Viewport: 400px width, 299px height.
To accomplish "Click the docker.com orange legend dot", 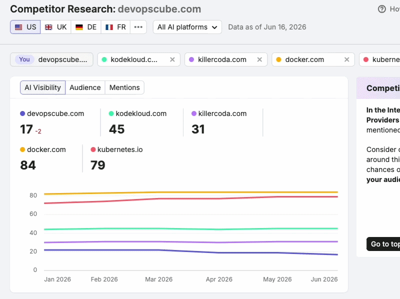I will click(22, 149).
